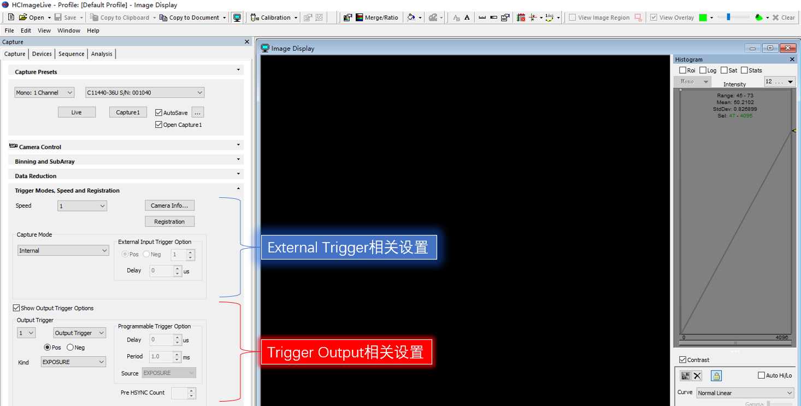Viewport: 801px width, 406px height.
Task: Click the Camera Info... button
Action: [x=169, y=205]
